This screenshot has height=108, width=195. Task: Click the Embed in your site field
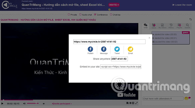pos(121,67)
